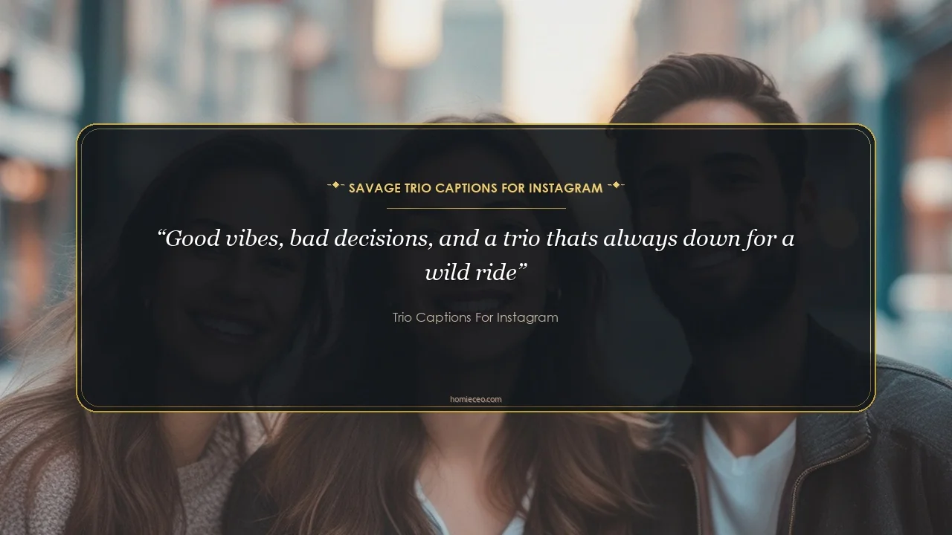
Task: Click the homieceo.com text
Action: [x=476, y=399]
